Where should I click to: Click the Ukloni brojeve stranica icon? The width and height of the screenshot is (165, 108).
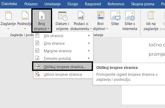(x=37, y=74)
